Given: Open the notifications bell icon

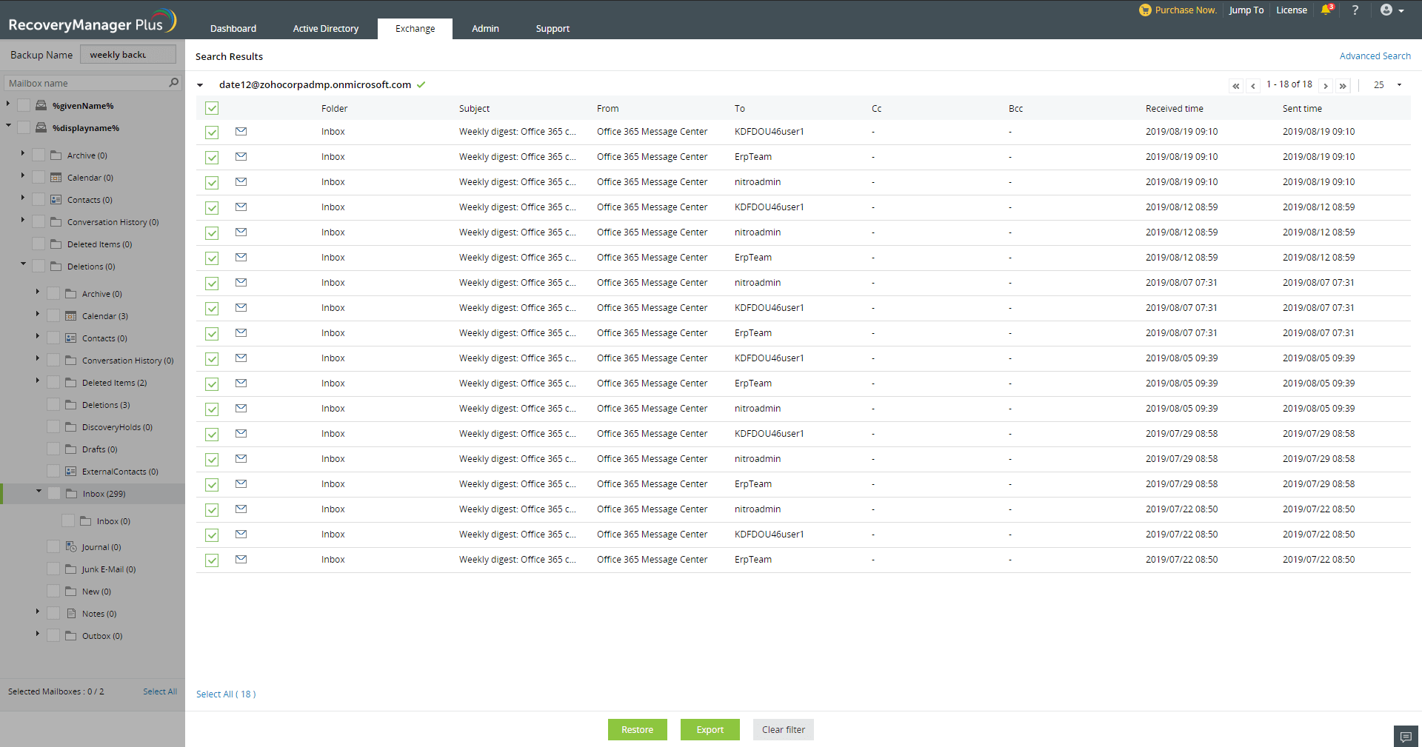Looking at the screenshot, I should tap(1327, 10).
